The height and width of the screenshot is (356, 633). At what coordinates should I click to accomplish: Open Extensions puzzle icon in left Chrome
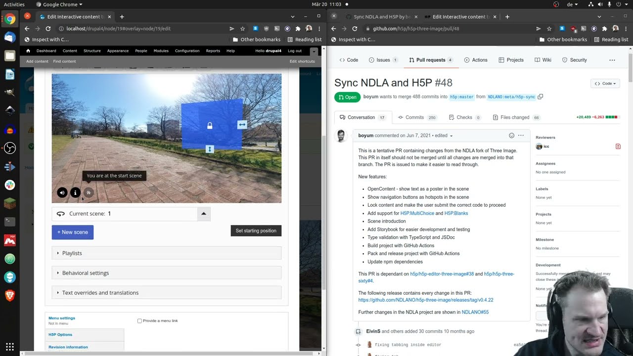(x=298, y=29)
